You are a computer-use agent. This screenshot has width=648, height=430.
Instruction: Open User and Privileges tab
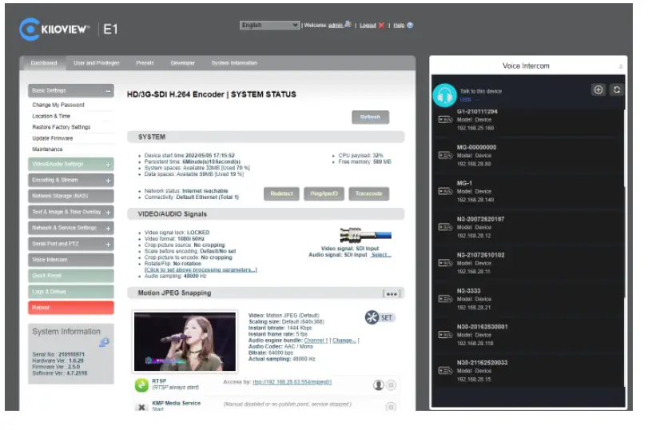coord(97,63)
